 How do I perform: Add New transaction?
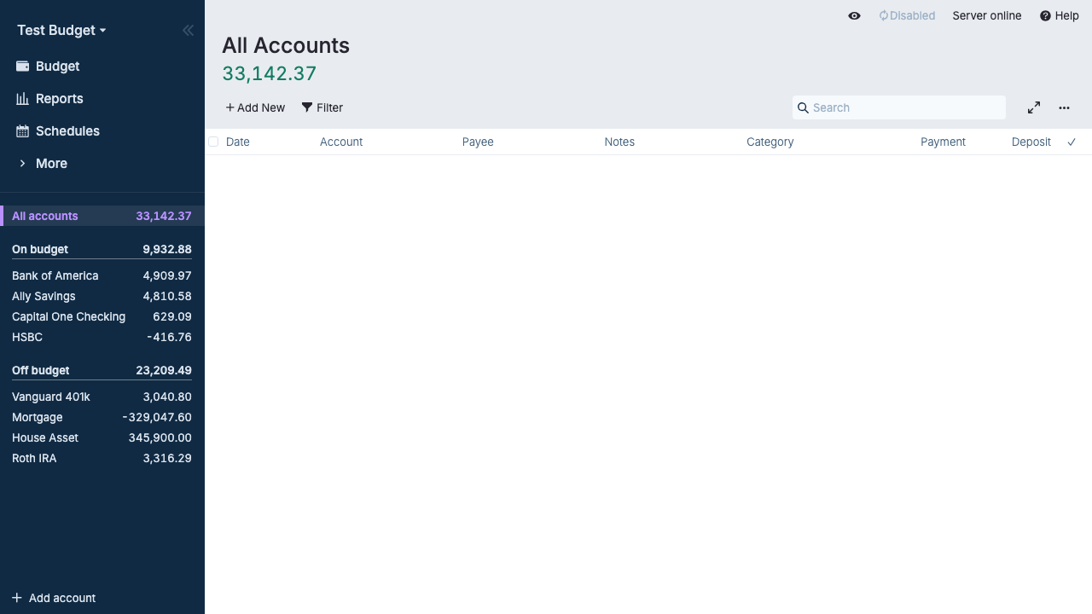point(255,107)
